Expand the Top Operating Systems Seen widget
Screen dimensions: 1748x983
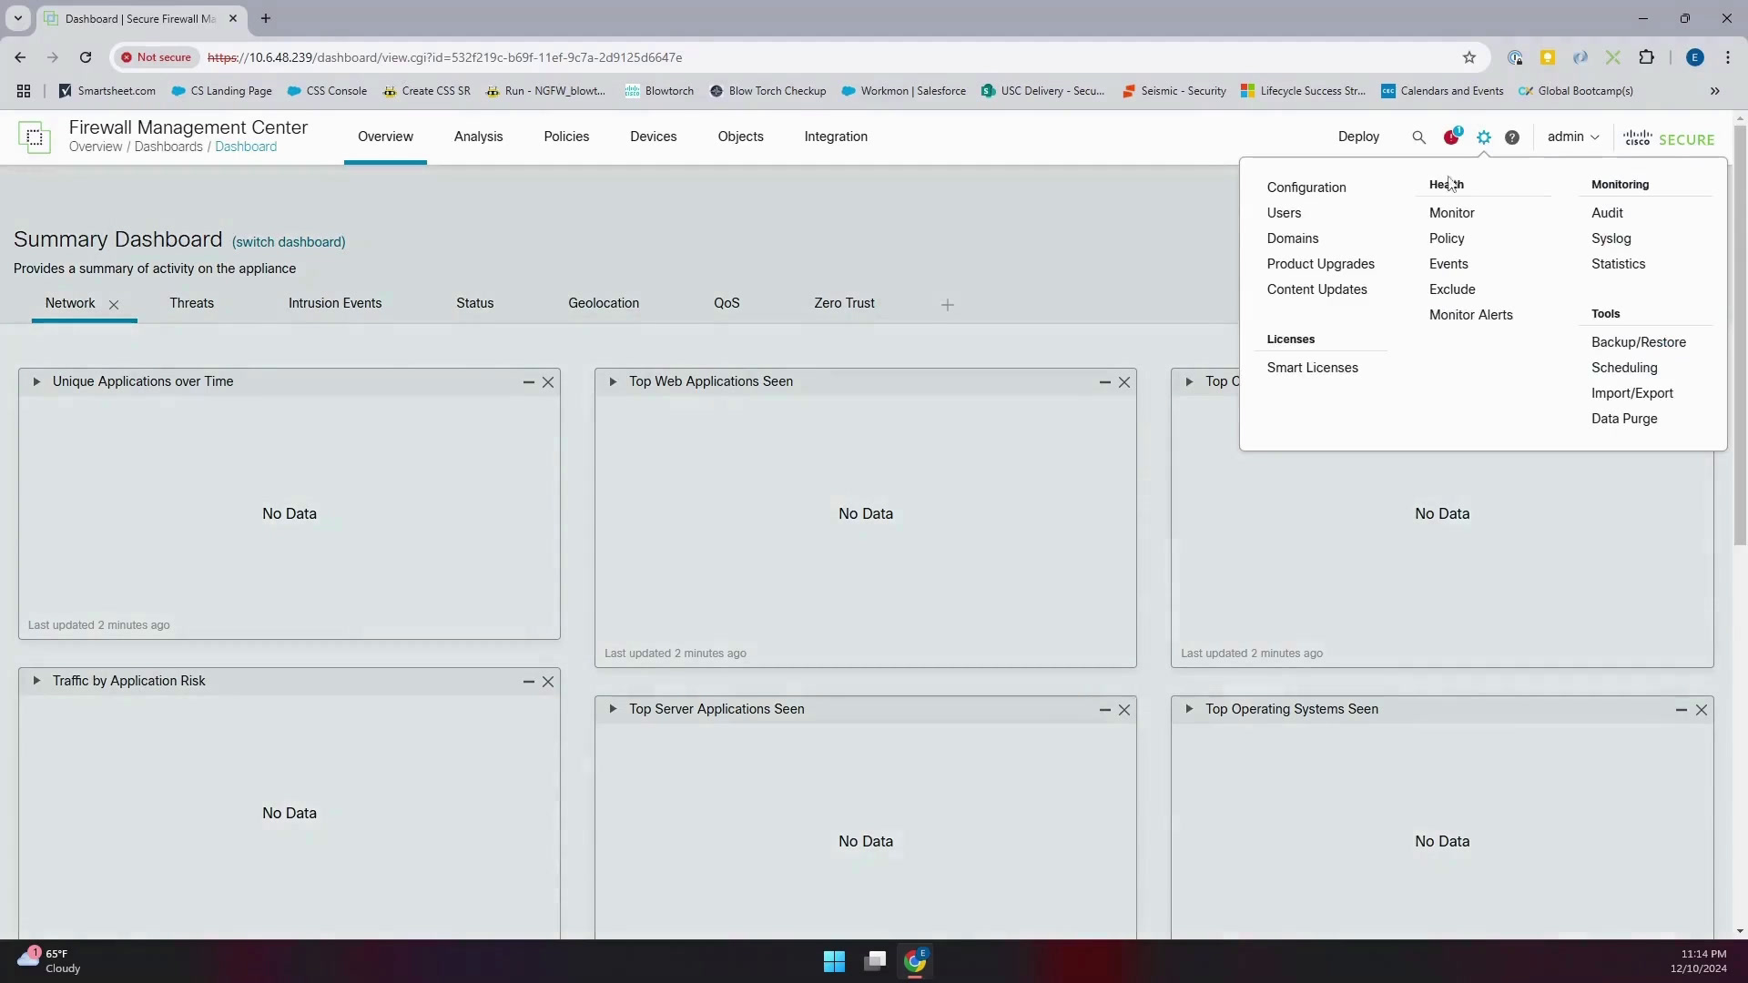(1189, 709)
